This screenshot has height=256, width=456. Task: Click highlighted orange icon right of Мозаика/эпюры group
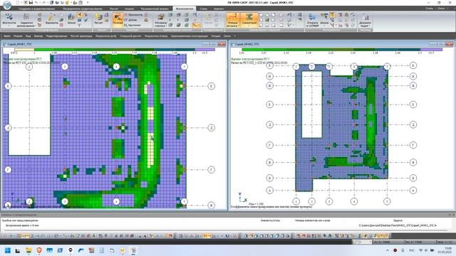[197, 26]
